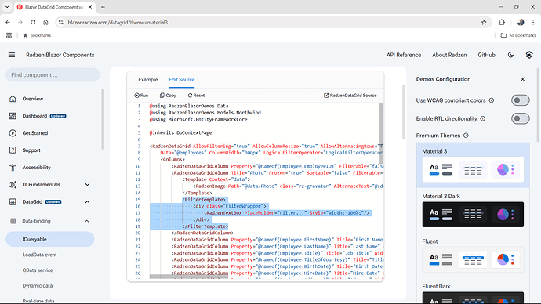Collapse the Data-binding subsection
This screenshot has width=541, height=304.
pyautogui.click(x=87, y=221)
